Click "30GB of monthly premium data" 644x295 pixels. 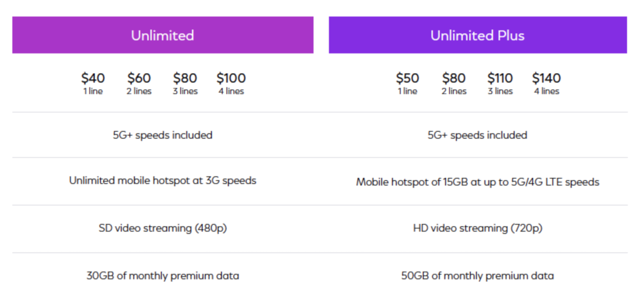coord(163,276)
